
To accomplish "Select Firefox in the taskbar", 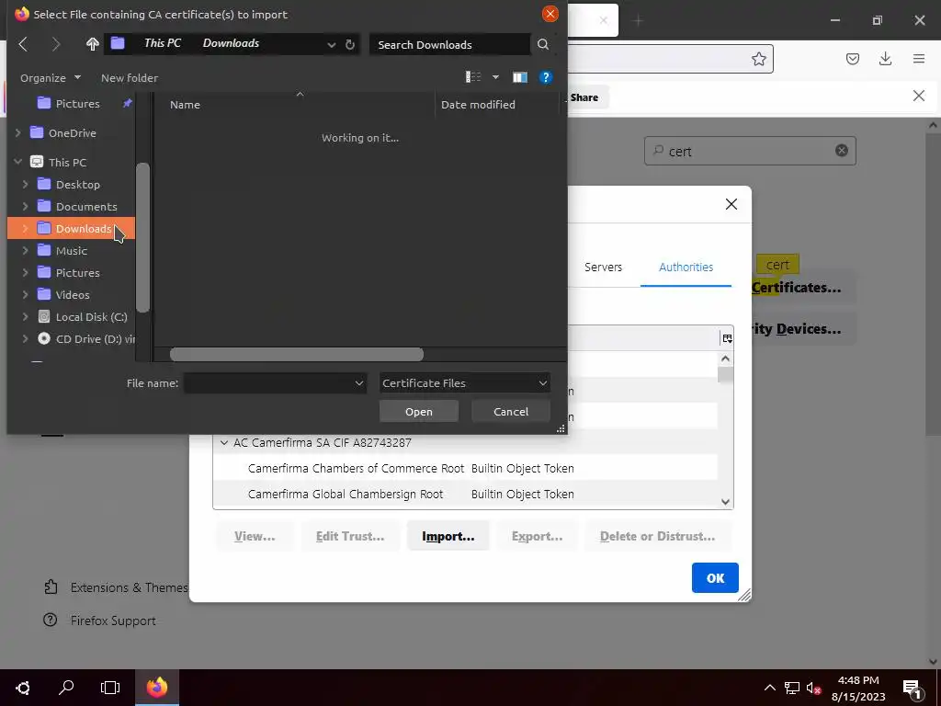I will click(157, 688).
